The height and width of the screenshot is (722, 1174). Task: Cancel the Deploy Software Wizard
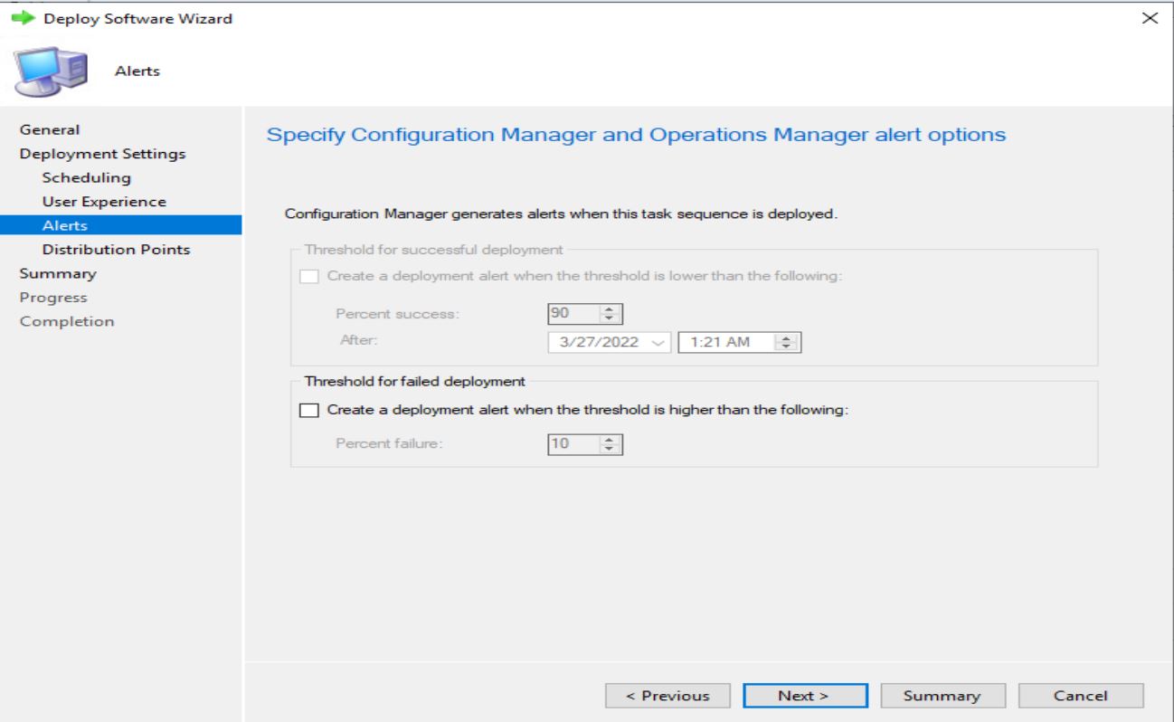click(1080, 695)
